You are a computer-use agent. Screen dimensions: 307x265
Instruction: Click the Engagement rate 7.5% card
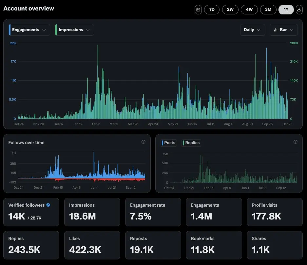click(153, 212)
